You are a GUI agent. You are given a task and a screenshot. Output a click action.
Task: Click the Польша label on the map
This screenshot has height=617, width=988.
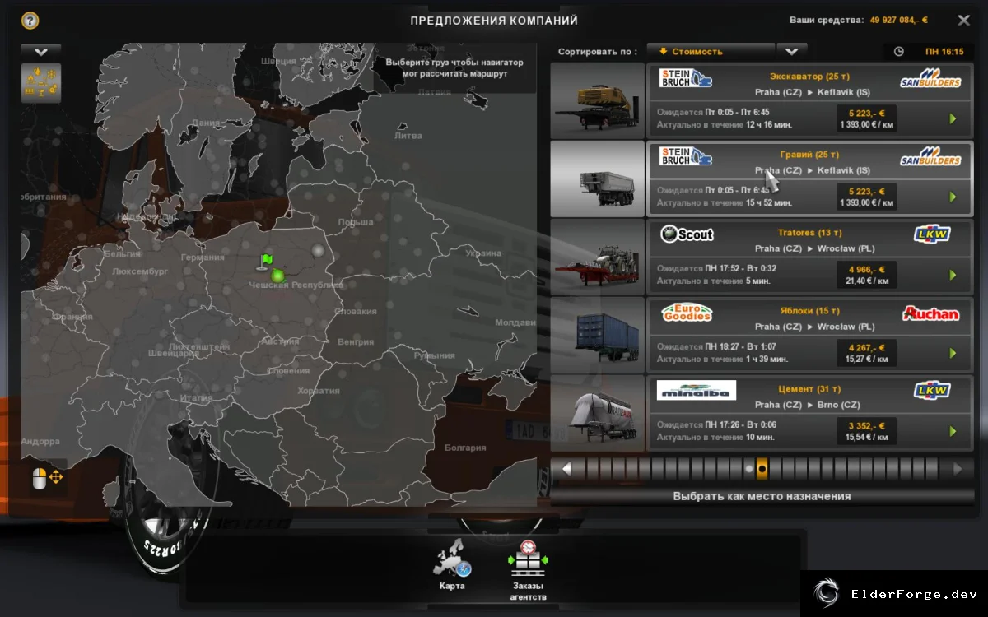pyautogui.click(x=356, y=222)
